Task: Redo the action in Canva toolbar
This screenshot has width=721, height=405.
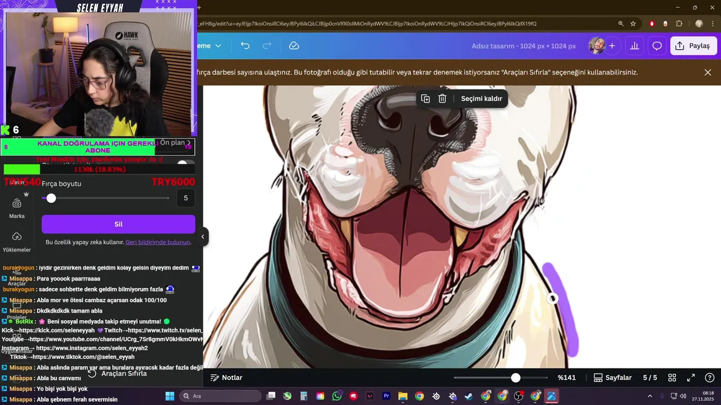Action: coord(268,46)
